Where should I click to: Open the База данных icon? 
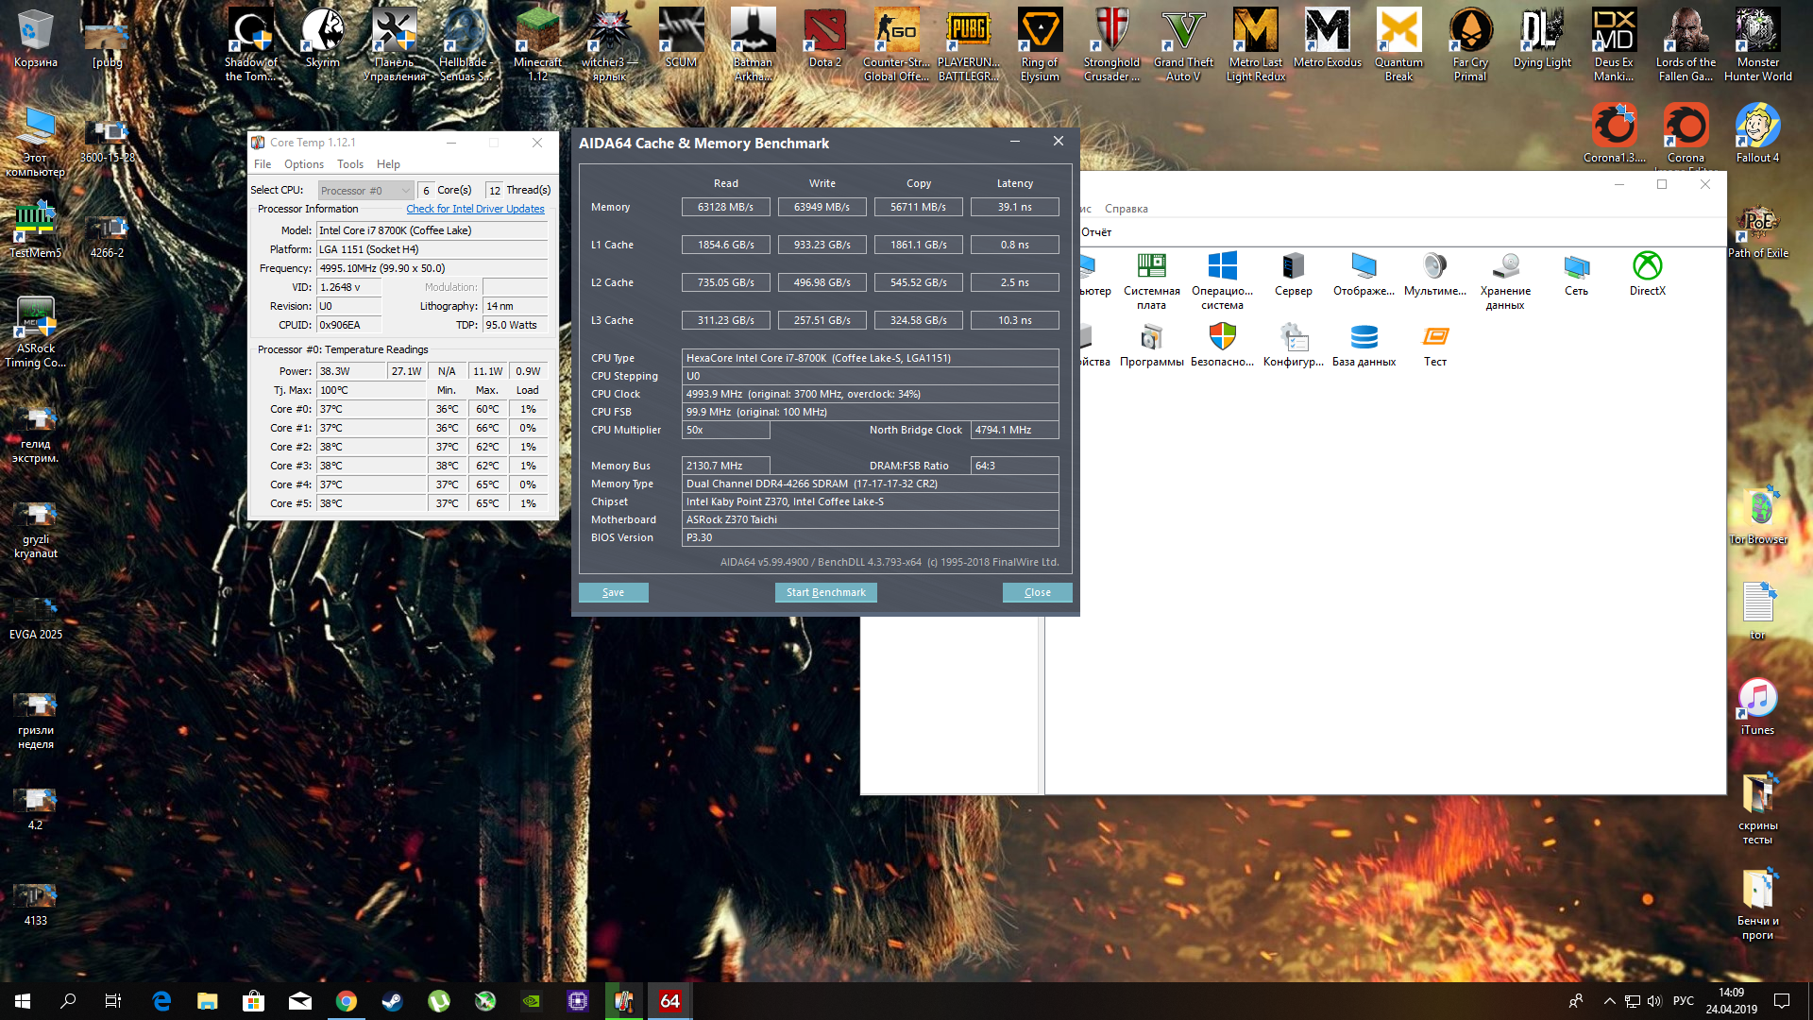point(1364,337)
